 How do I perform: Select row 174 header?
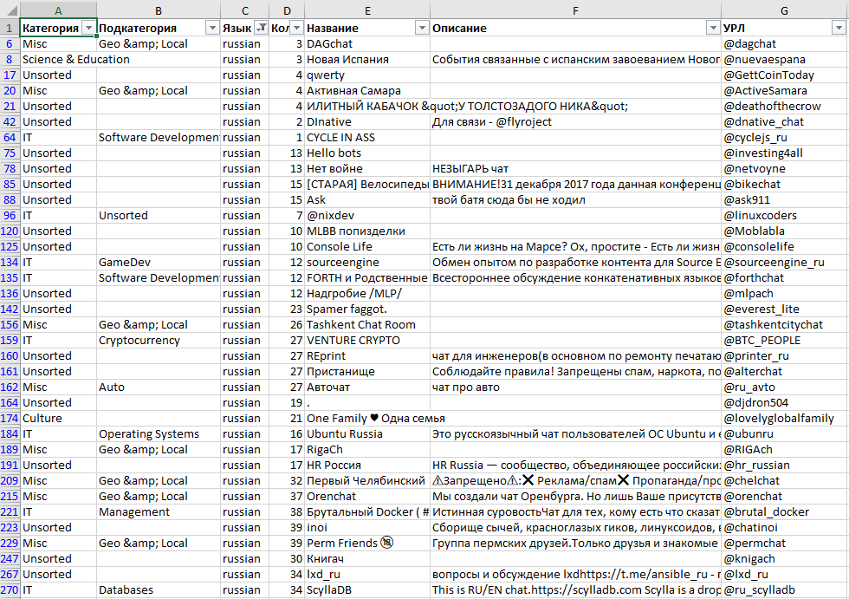click(10, 418)
